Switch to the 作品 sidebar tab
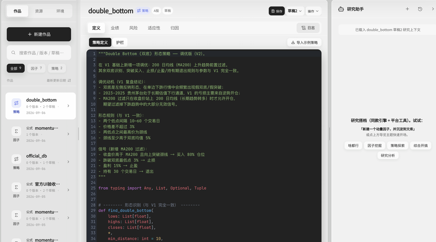The image size is (436, 242). point(17,11)
